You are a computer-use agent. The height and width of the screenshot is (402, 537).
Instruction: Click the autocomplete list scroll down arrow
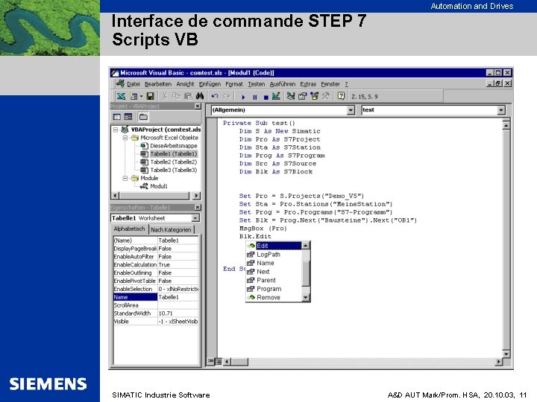pyautogui.click(x=306, y=298)
